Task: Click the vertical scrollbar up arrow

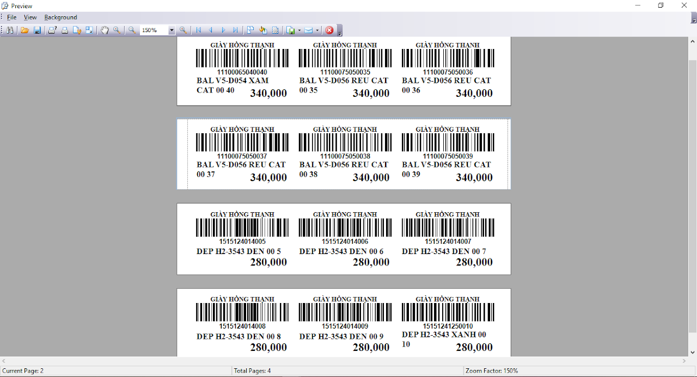Action: (x=693, y=41)
